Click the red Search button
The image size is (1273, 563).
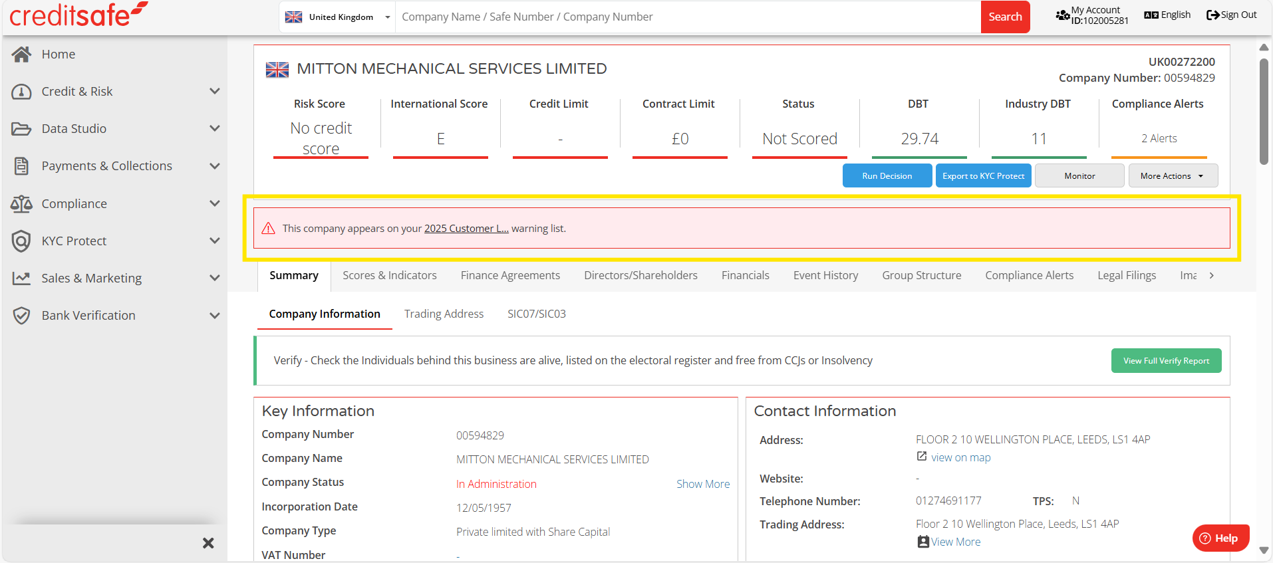(x=1005, y=17)
